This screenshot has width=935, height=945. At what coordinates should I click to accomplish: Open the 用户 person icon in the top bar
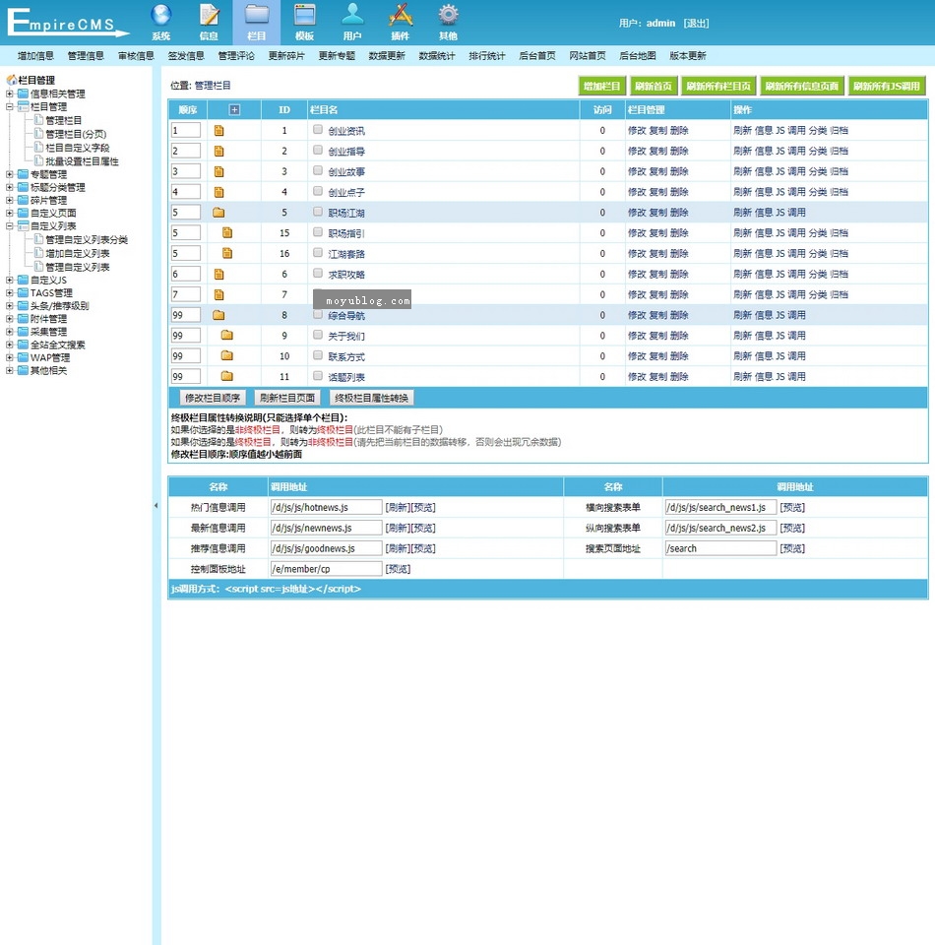[x=352, y=15]
